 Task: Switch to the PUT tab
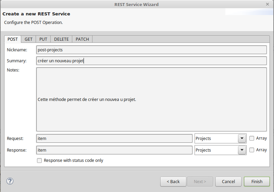(43, 39)
